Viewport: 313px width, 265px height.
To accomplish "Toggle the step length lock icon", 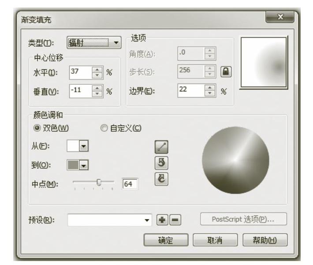I will (226, 72).
